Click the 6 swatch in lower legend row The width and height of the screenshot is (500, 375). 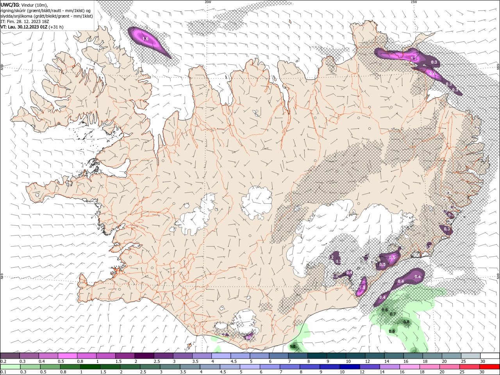tap(271, 367)
